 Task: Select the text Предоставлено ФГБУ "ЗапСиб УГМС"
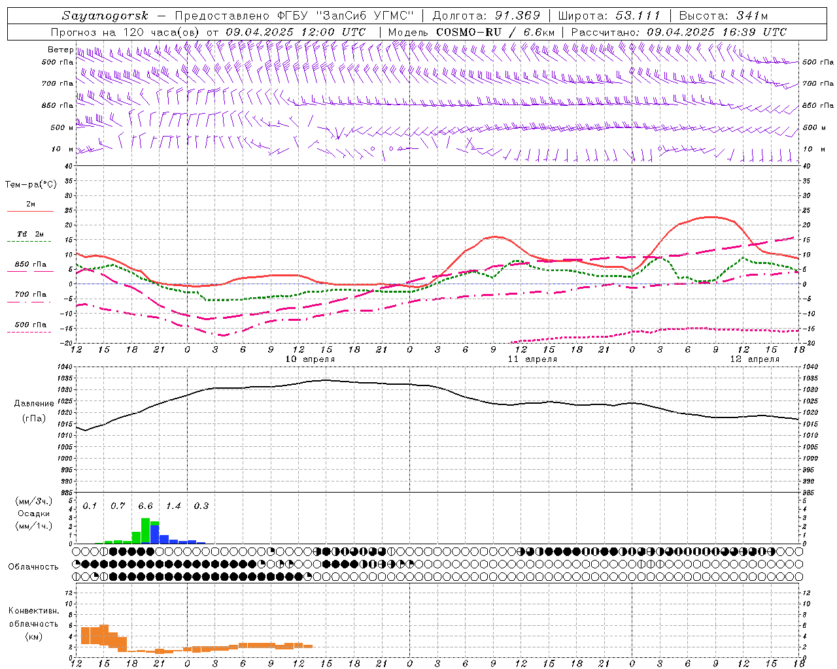click(x=294, y=16)
